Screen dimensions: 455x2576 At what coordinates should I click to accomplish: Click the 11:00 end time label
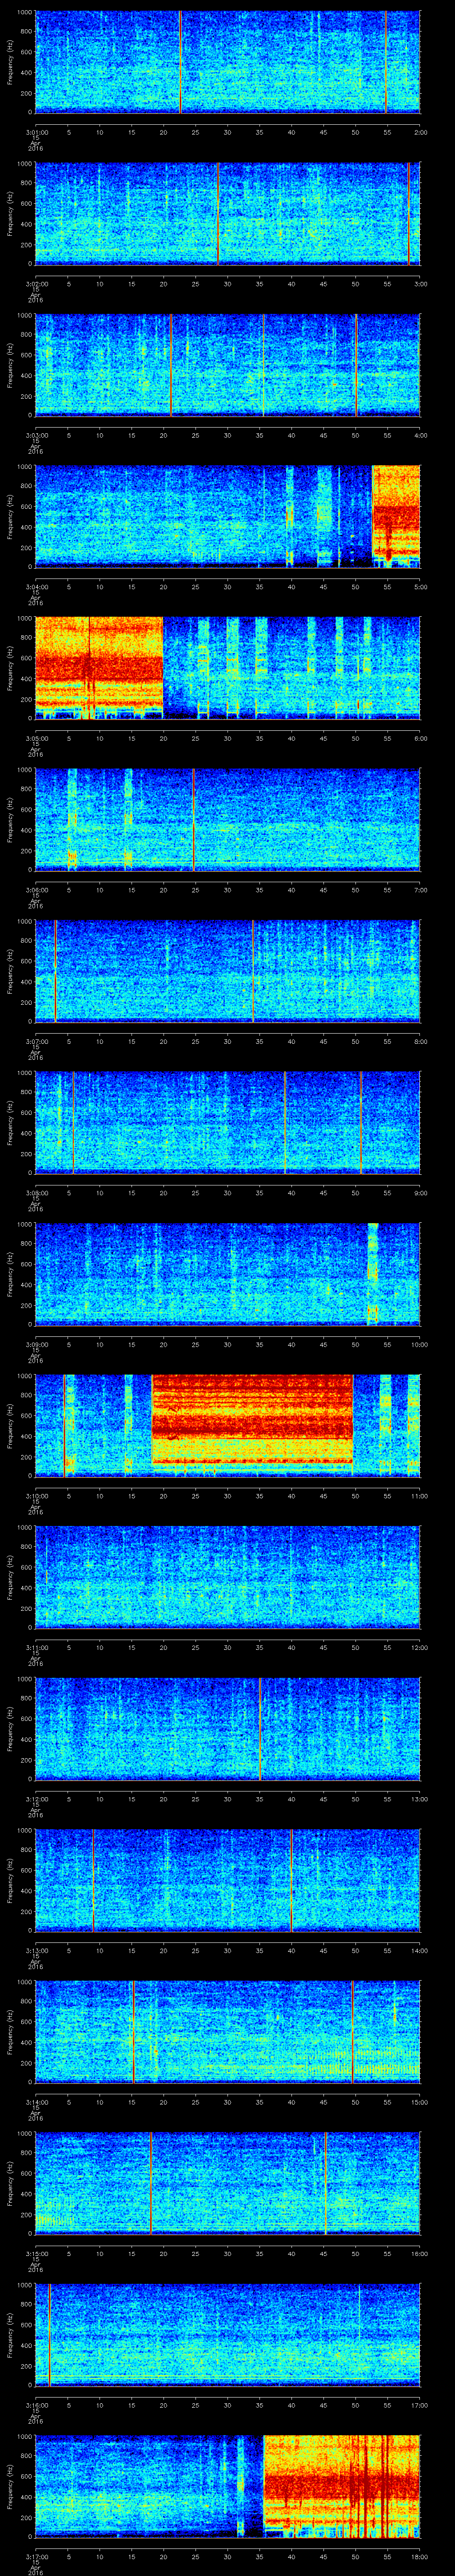(419, 1495)
